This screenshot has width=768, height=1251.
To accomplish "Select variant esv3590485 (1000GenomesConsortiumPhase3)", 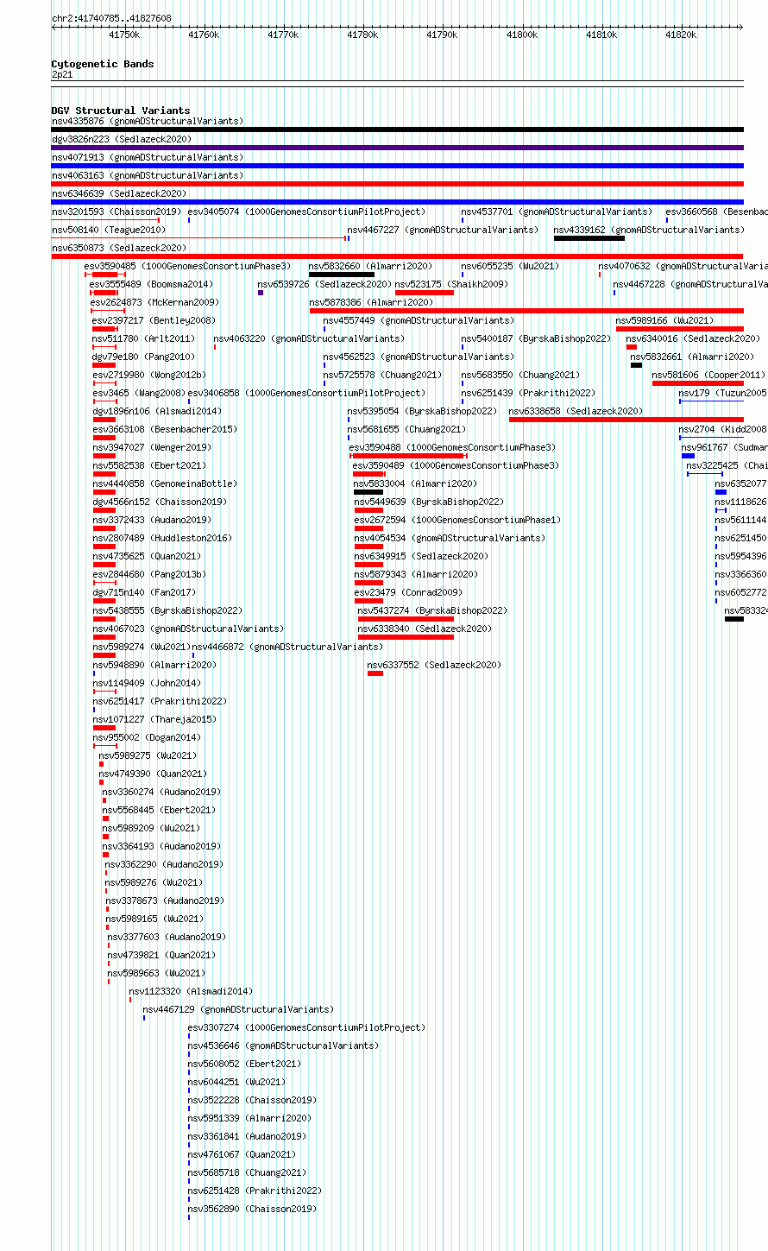I will point(188,266).
